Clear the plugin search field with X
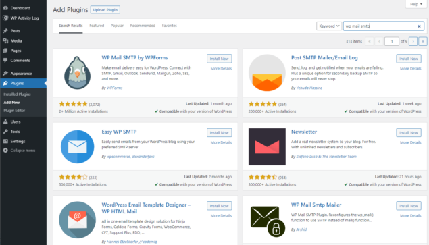 point(419,26)
